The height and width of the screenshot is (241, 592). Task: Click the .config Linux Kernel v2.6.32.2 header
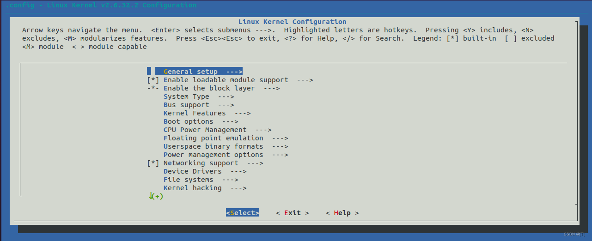pyautogui.click(x=101, y=5)
